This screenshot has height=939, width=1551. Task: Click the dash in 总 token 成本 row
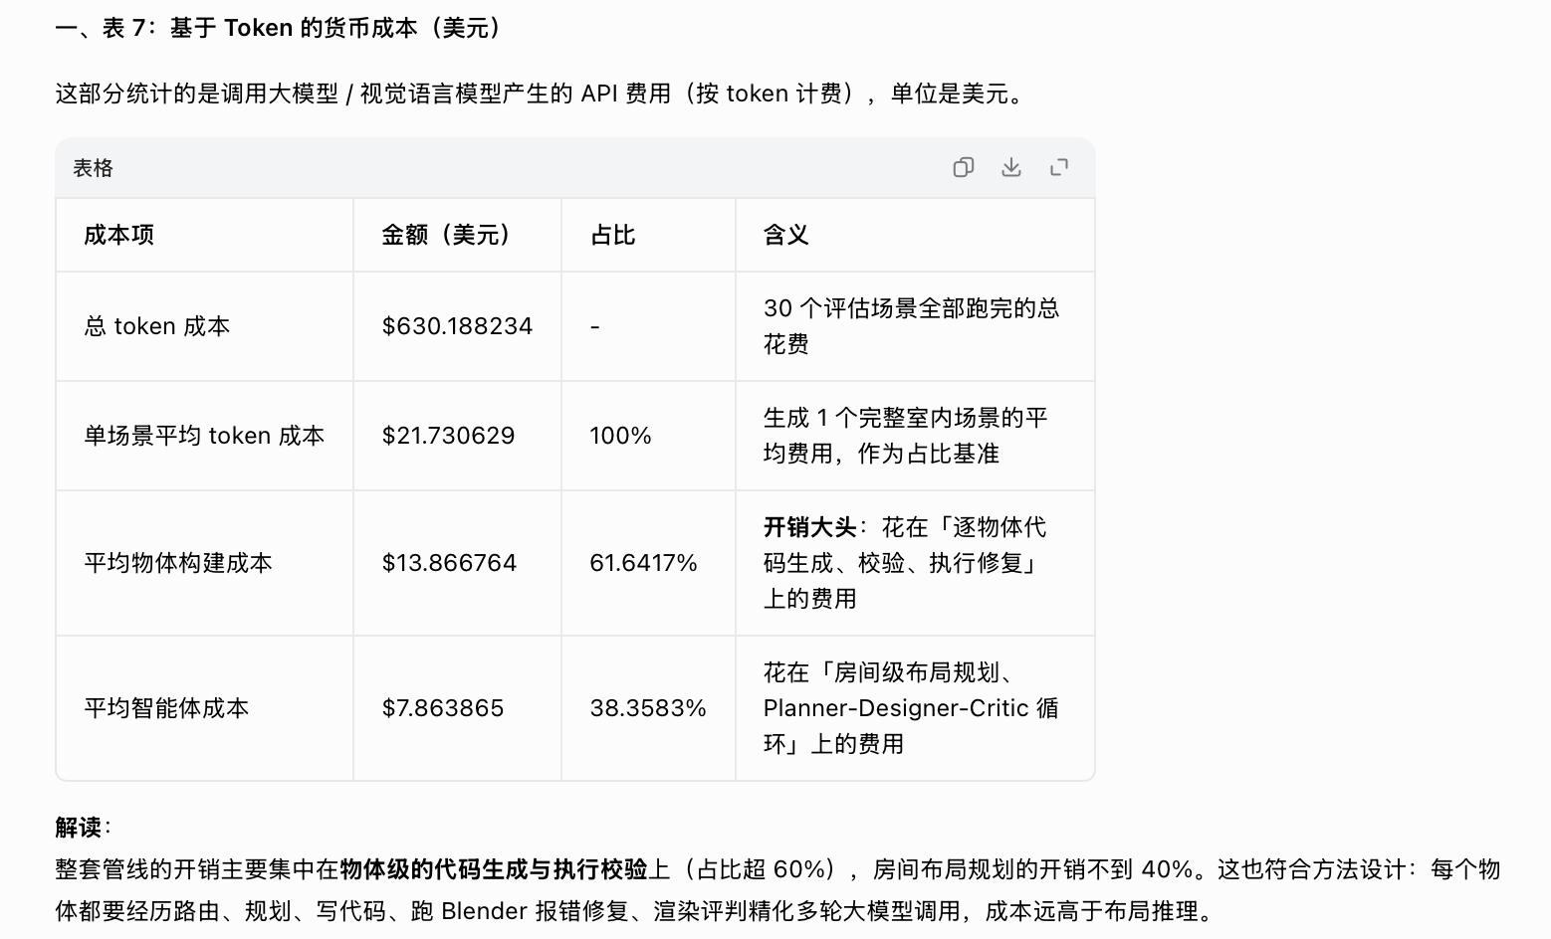pyautogui.click(x=595, y=326)
